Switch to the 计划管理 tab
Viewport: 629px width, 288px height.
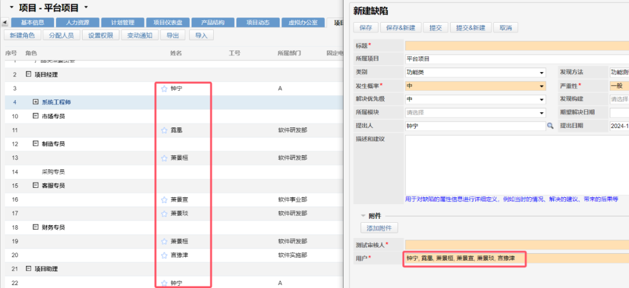[122, 23]
